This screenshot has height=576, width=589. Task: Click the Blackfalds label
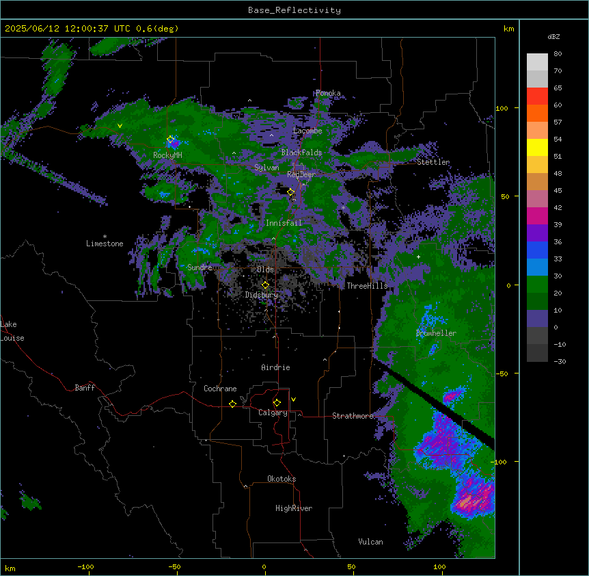point(301,153)
